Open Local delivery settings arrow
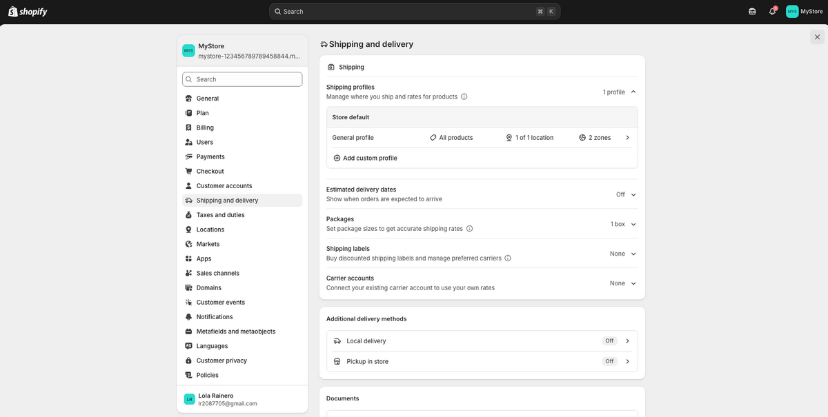 click(x=627, y=341)
